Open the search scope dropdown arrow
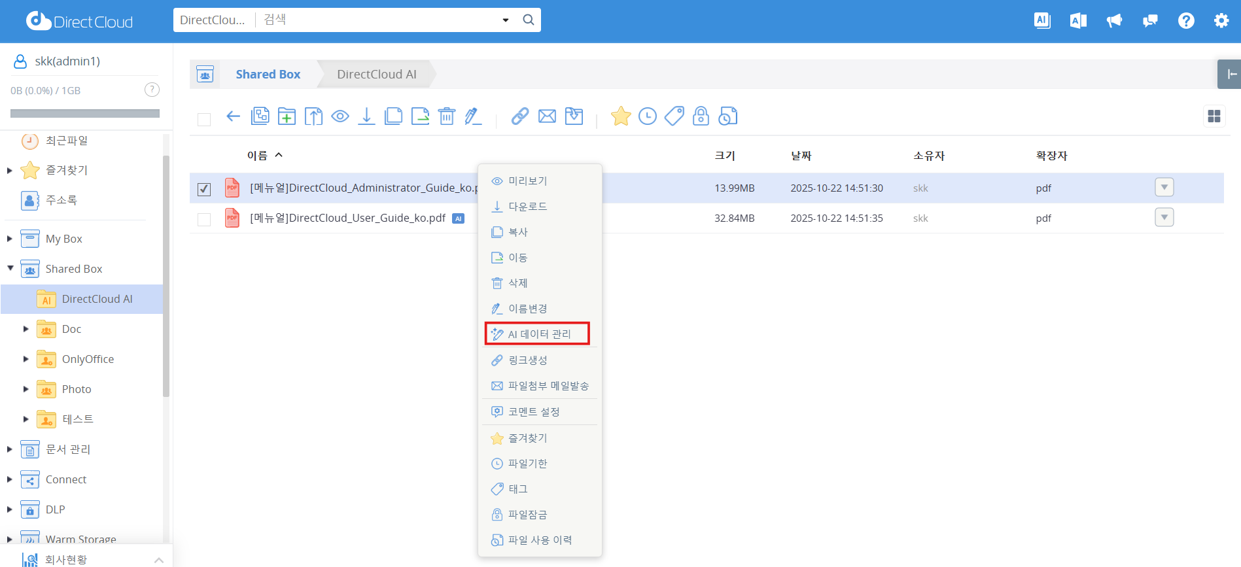1241x567 pixels. 506,20
